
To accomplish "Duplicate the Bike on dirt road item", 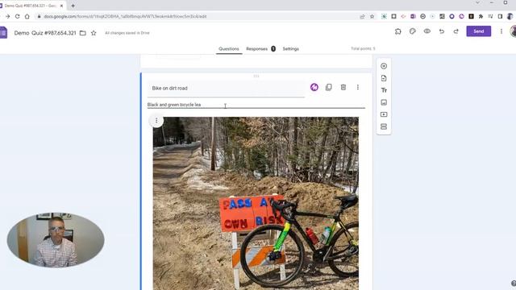I will coord(328,87).
